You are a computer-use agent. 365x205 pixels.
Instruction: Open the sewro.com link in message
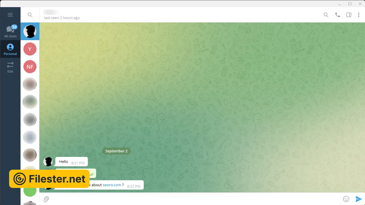click(x=112, y=185)
